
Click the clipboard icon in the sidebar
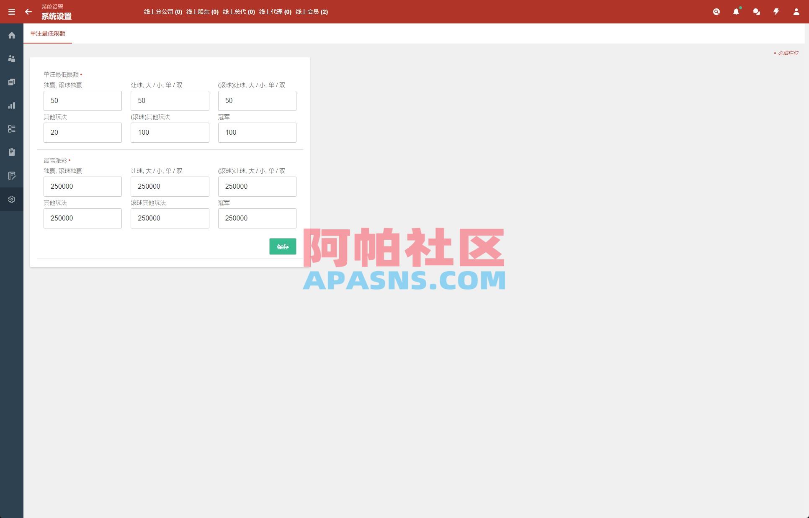point(11,152)
